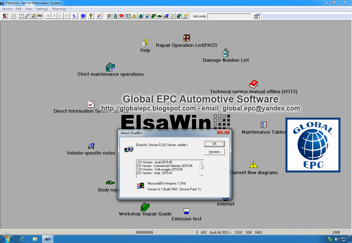
Task: Click the button right of Job note field
Action: (x=257, y=16)
